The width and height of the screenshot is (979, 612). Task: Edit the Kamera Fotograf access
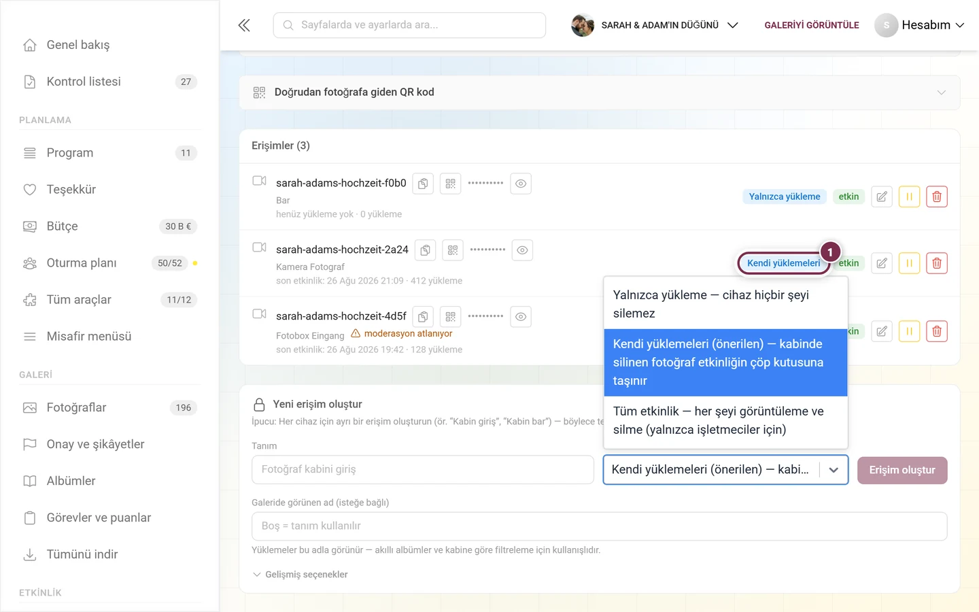point(882,263)
